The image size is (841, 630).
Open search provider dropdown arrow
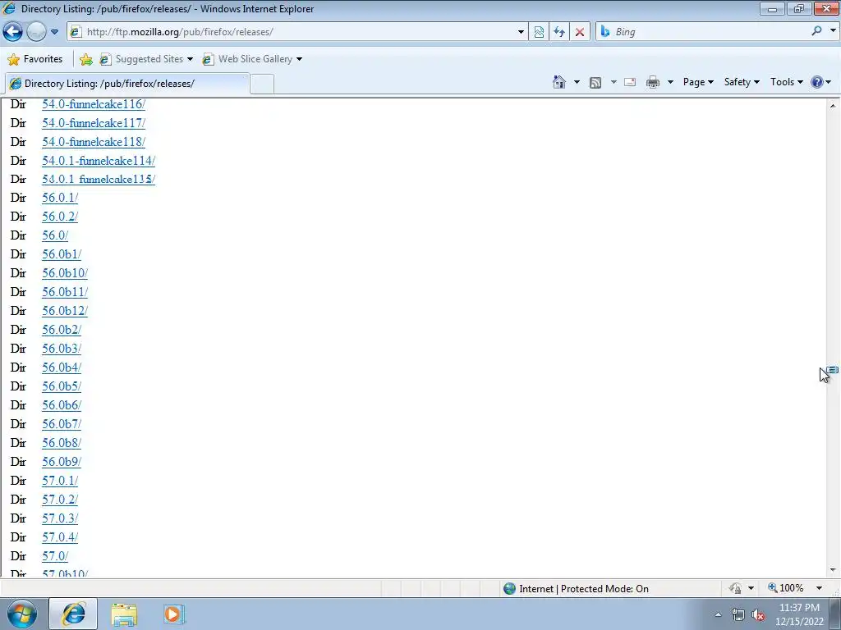pos(833,31)
